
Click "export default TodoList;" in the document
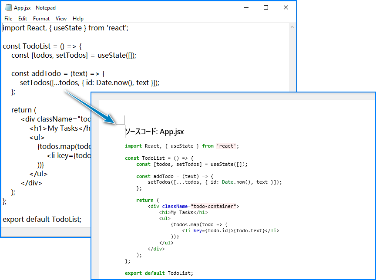coord(159,273)
